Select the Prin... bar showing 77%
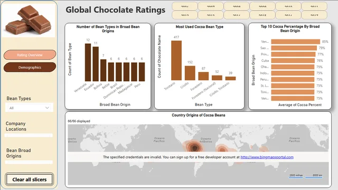The height and width of the screenshot is (190, 338). point(293,54)
